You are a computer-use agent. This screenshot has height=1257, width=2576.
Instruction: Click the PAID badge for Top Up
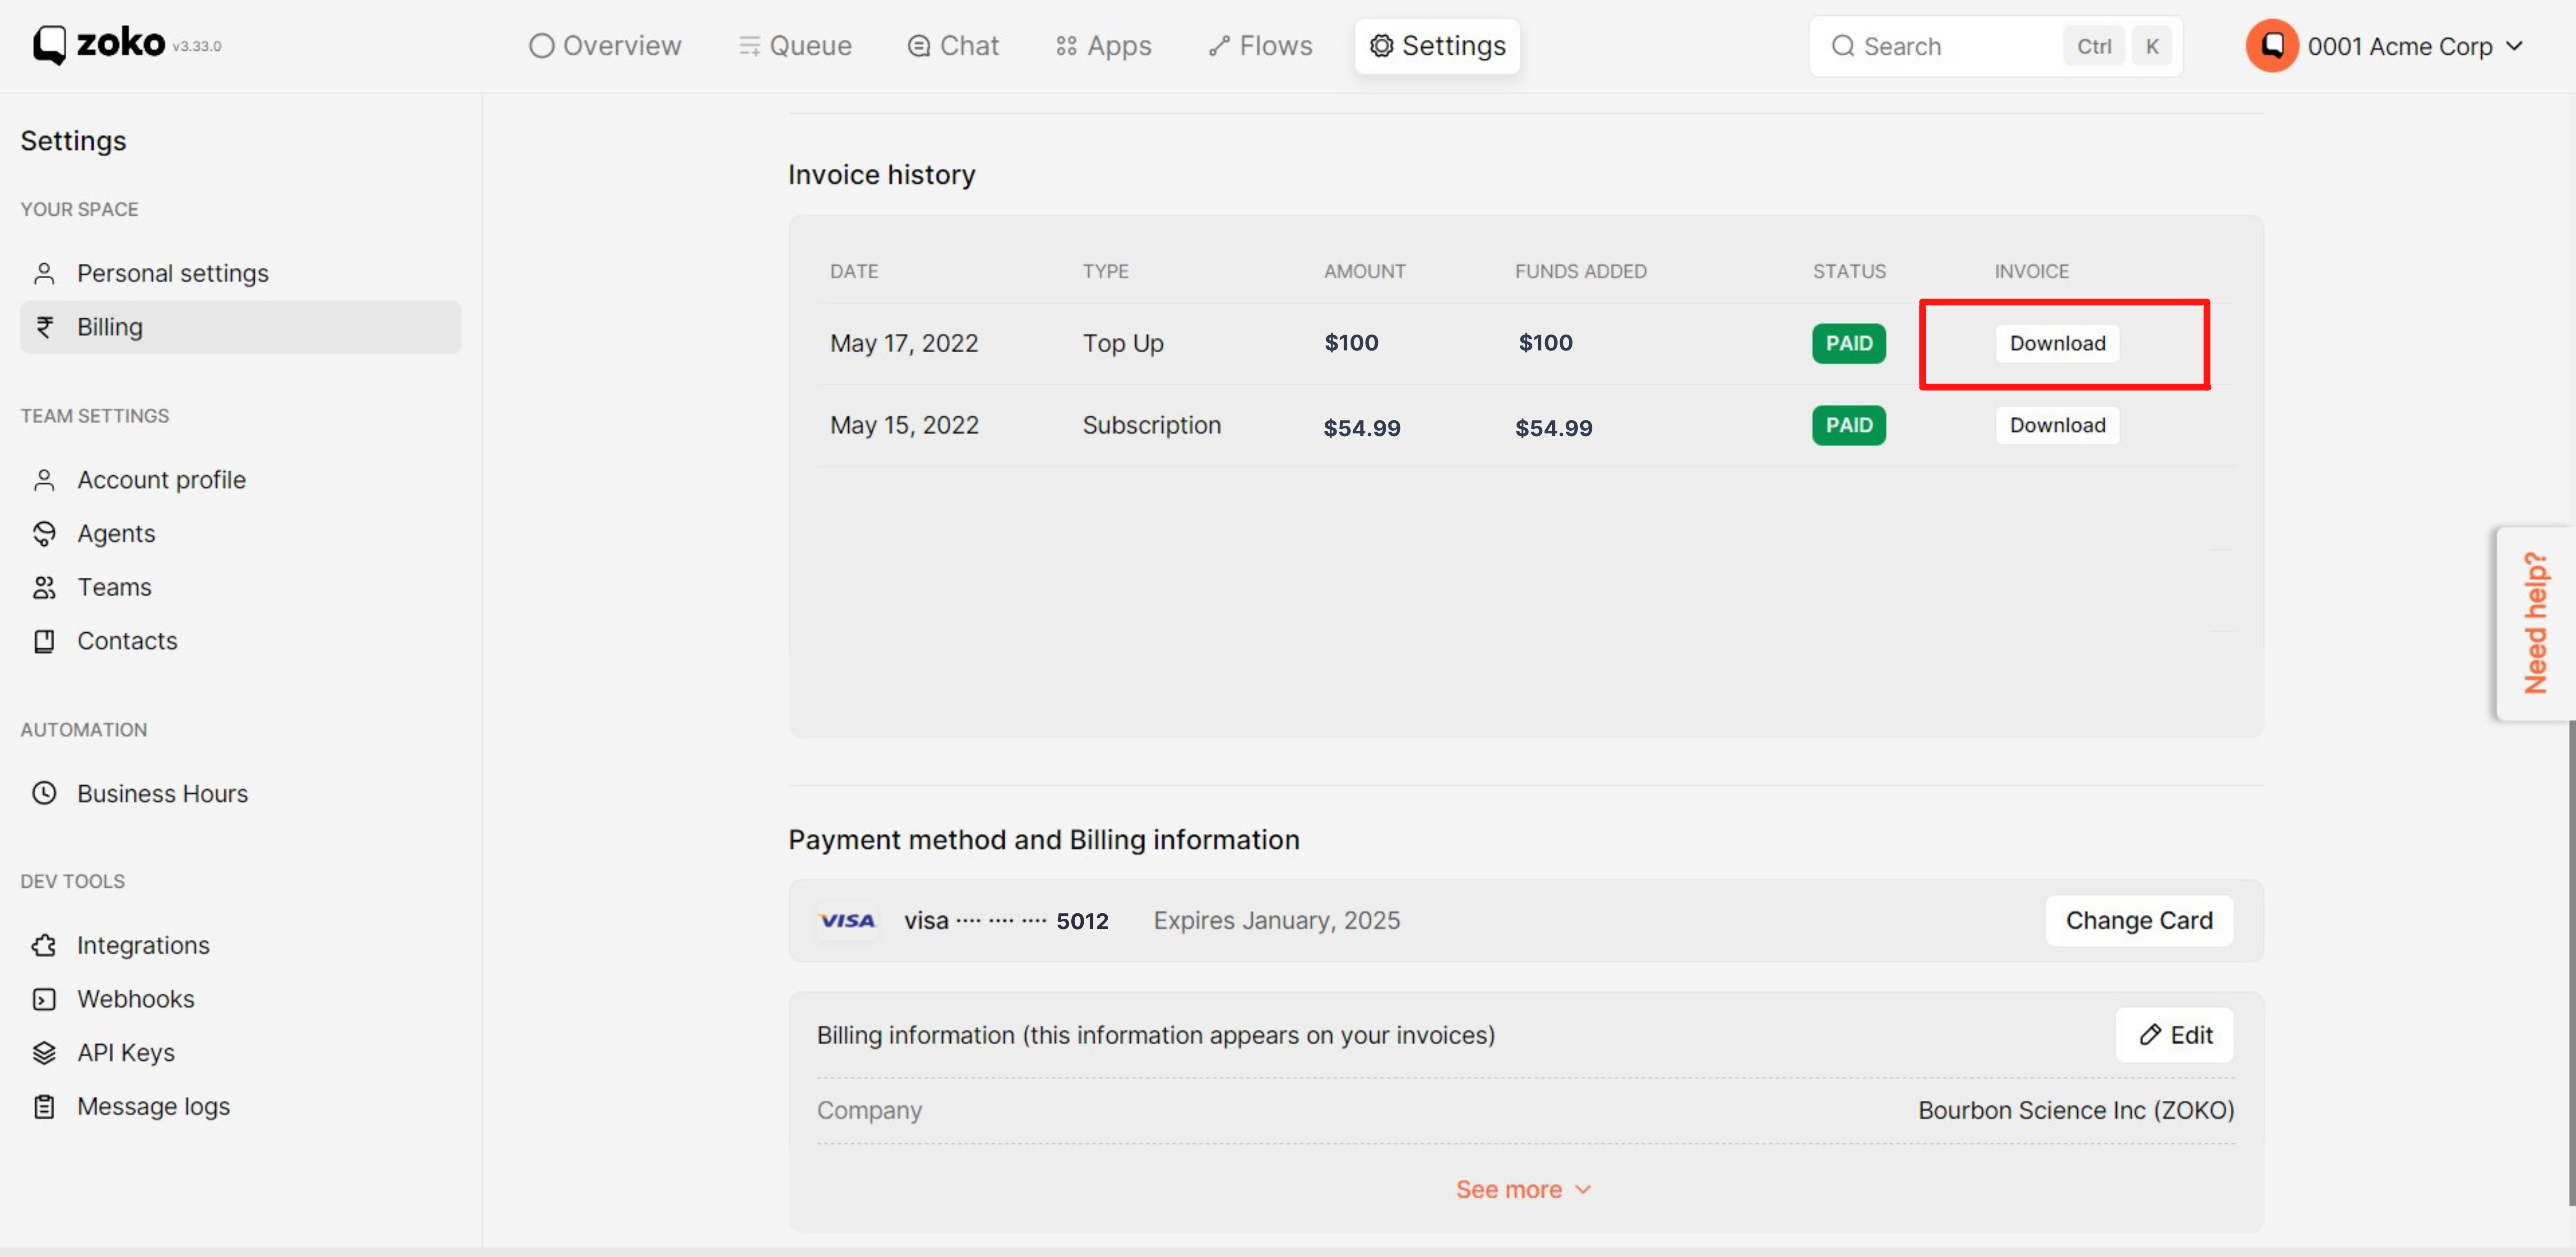[x=1849, y=343]
